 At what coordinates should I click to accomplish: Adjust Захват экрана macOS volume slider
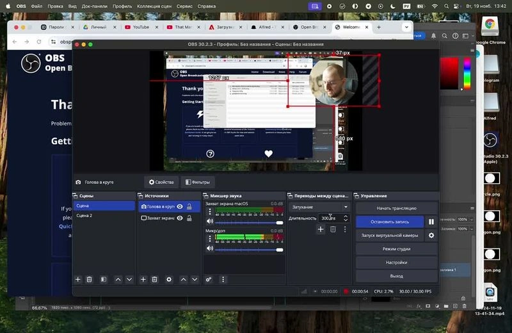pyautogui.click(x=249, y=223)
